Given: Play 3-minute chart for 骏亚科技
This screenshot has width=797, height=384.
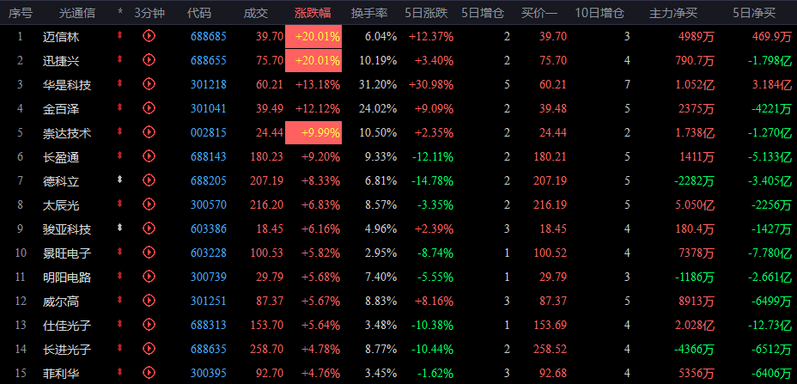Looking at the screenshot, I should [x=149, y=229].
